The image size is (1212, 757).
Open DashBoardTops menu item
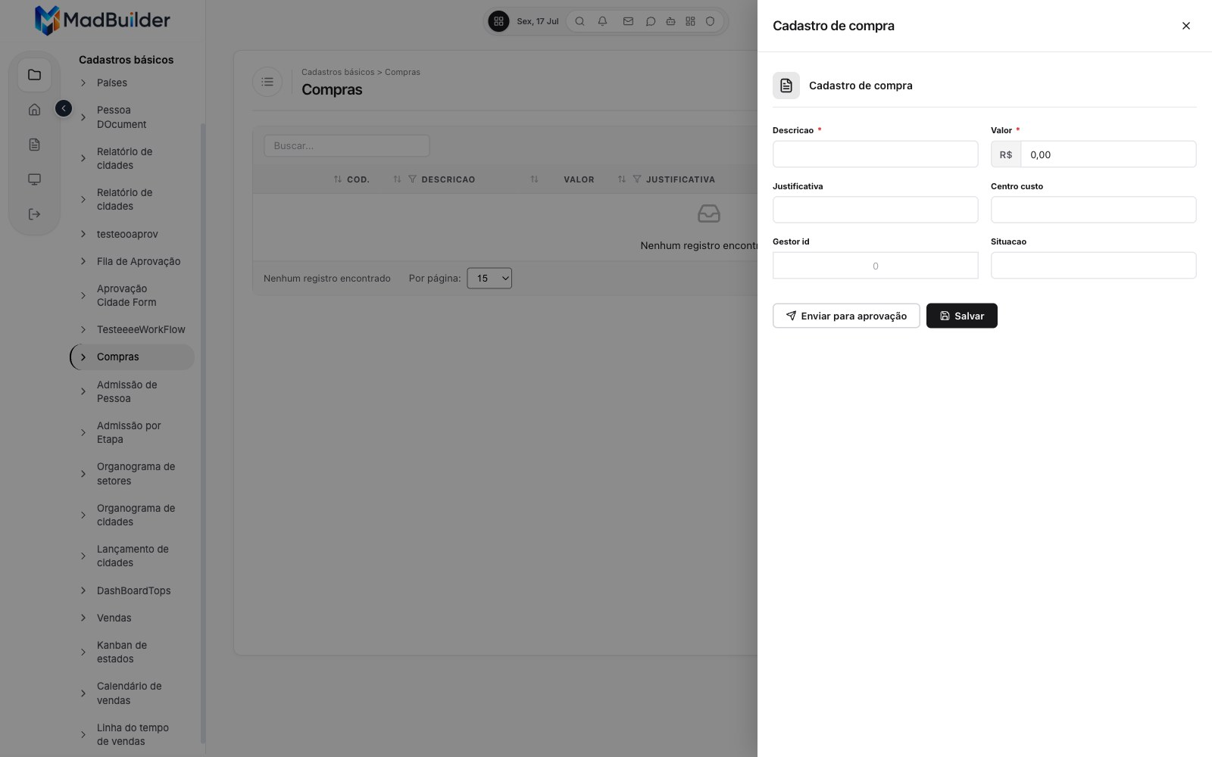click(x=133, y=590)
